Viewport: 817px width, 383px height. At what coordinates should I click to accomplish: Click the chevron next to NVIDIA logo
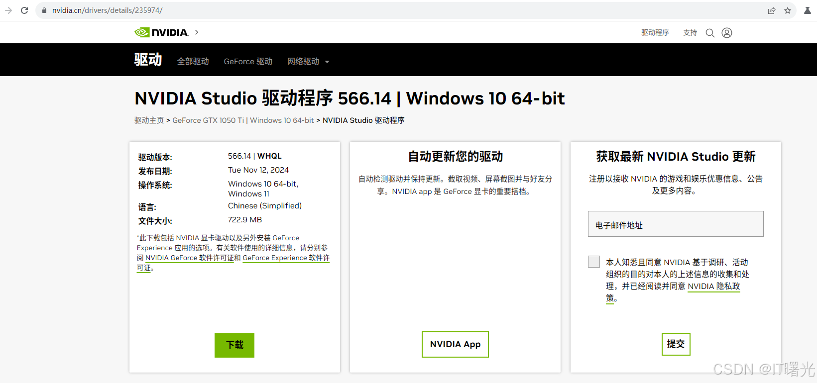click(x=197, y=32)
